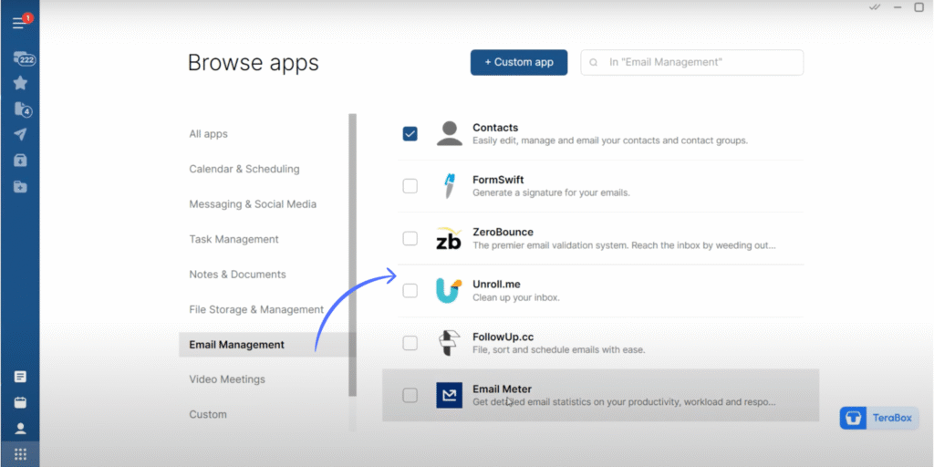Open Messaging & Social Media category

click(x=253, y=204)
